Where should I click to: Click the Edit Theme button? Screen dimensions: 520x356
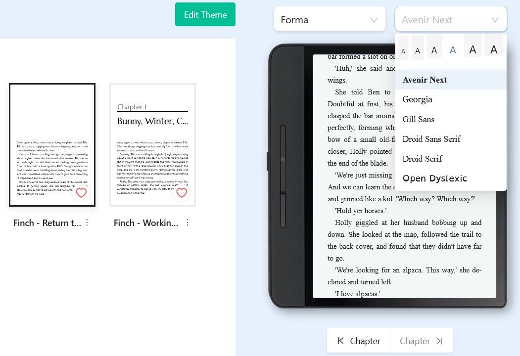click(205, 14)
